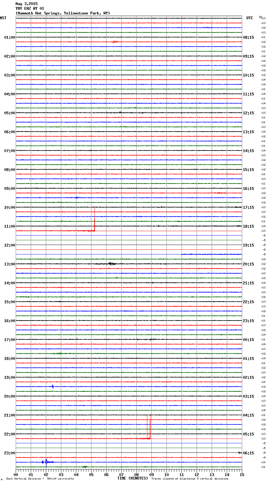Click the partial blue trace after 12:00 MST
The width and height of the screenshot is (267, 483).
[x=212, y=254]
